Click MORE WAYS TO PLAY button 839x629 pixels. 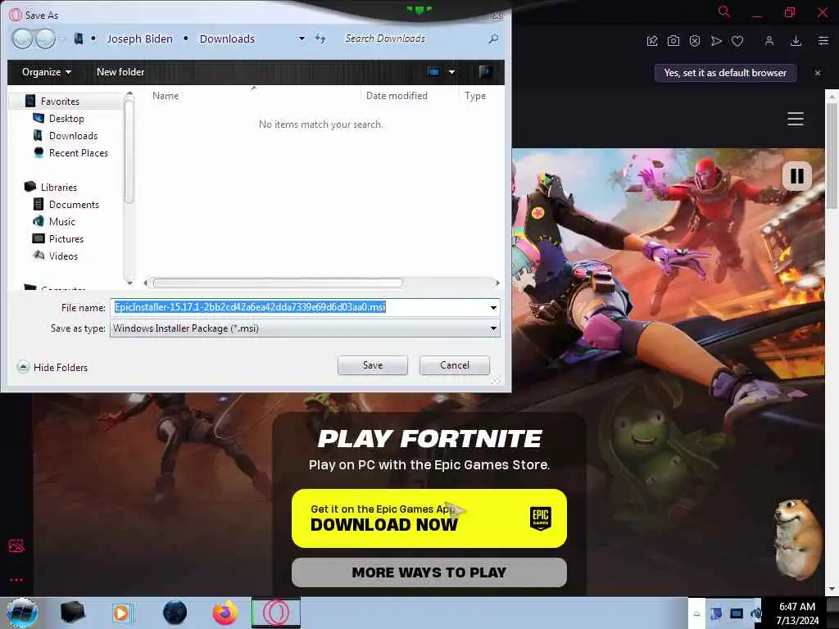(429, 572)
